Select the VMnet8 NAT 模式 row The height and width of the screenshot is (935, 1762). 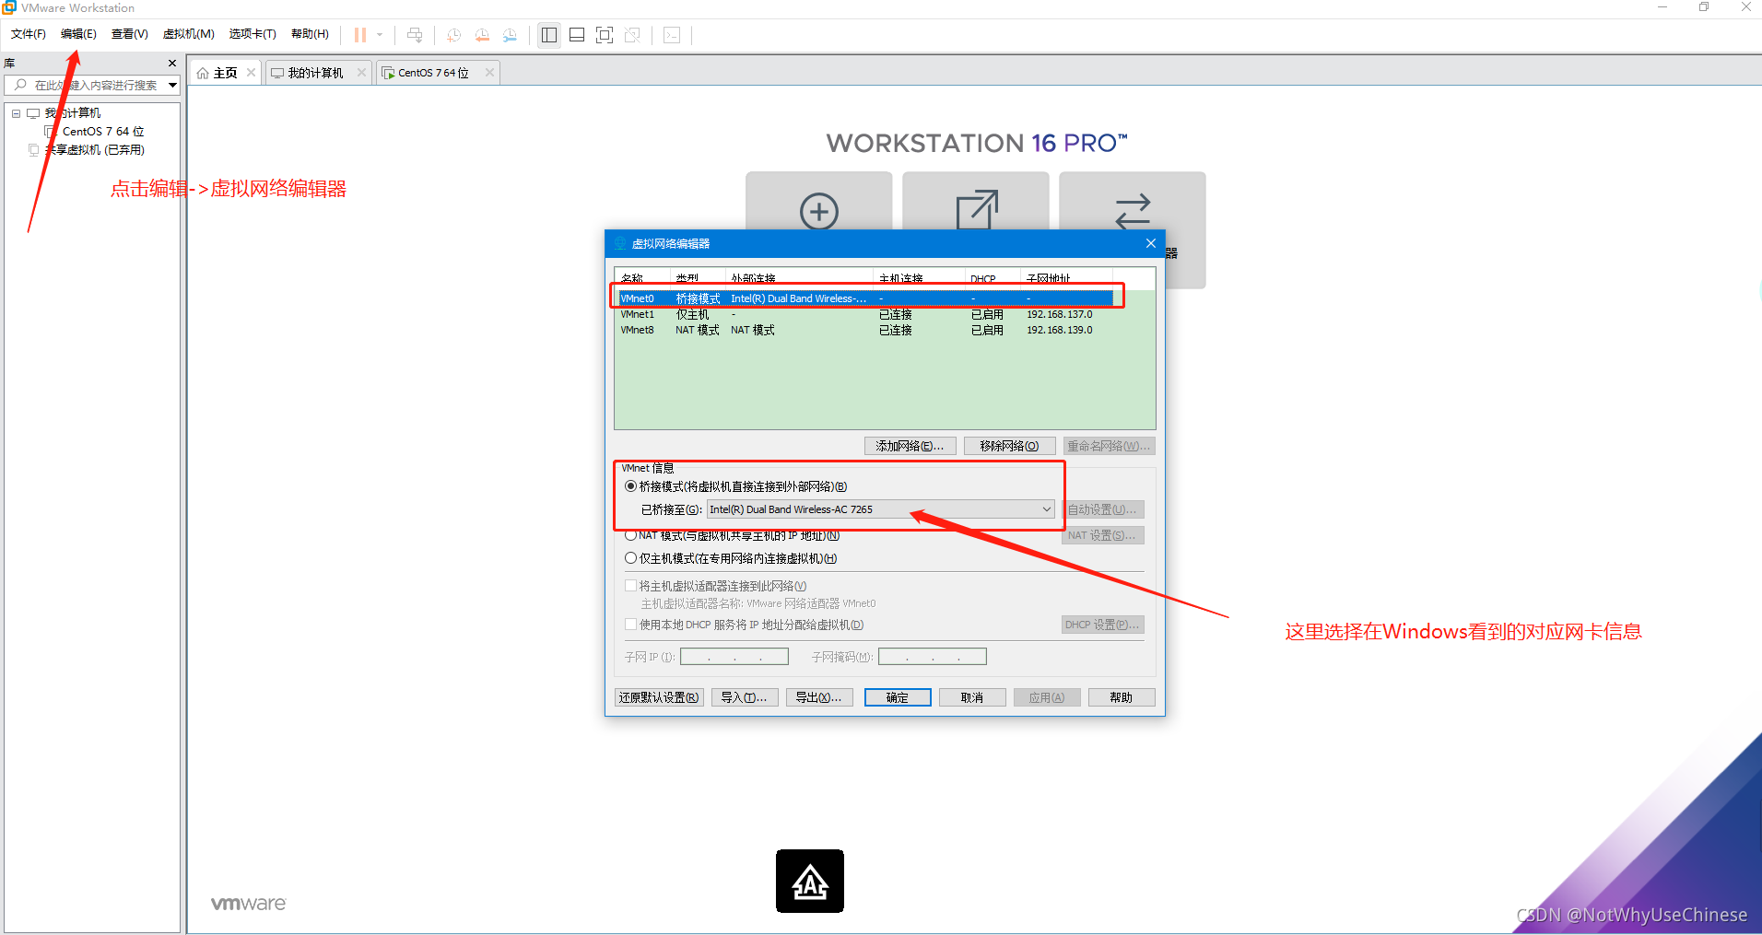pos(865,330)
